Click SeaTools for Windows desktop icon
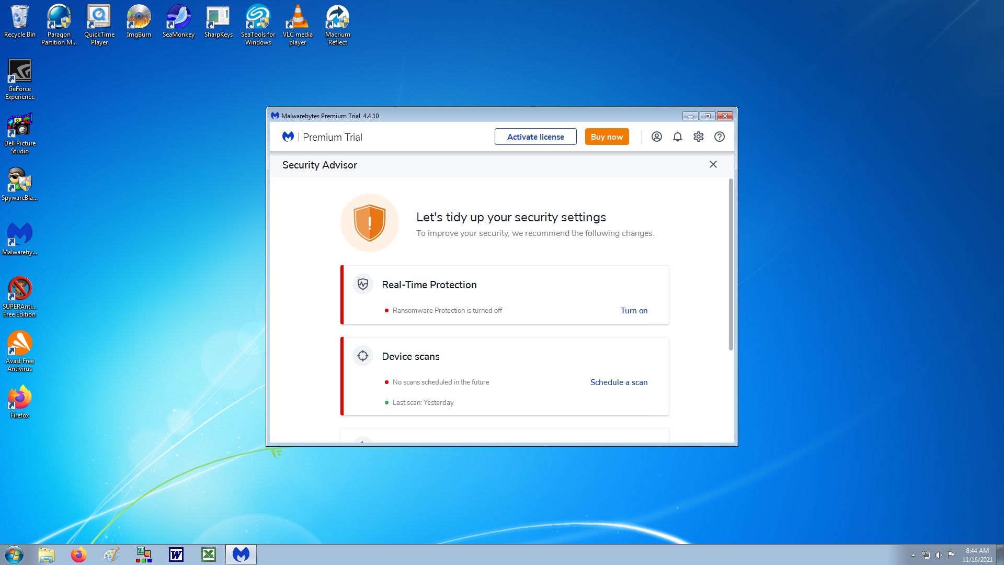The width and height of the screenshot is (1004, 565). (x=258, y=25)
